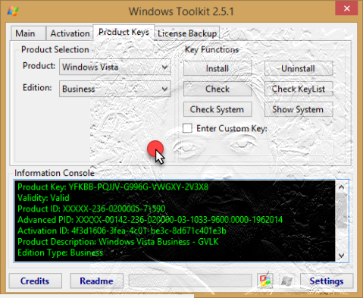Screen dimensions: 363x298
Task: Click the Advanced PID line
Action: 150,220
